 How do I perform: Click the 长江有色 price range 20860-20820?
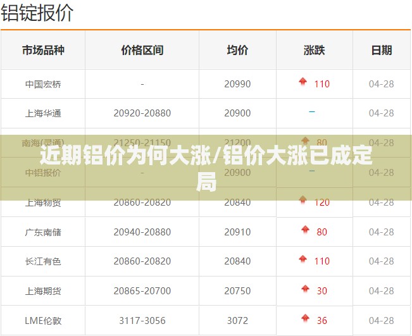142,261
